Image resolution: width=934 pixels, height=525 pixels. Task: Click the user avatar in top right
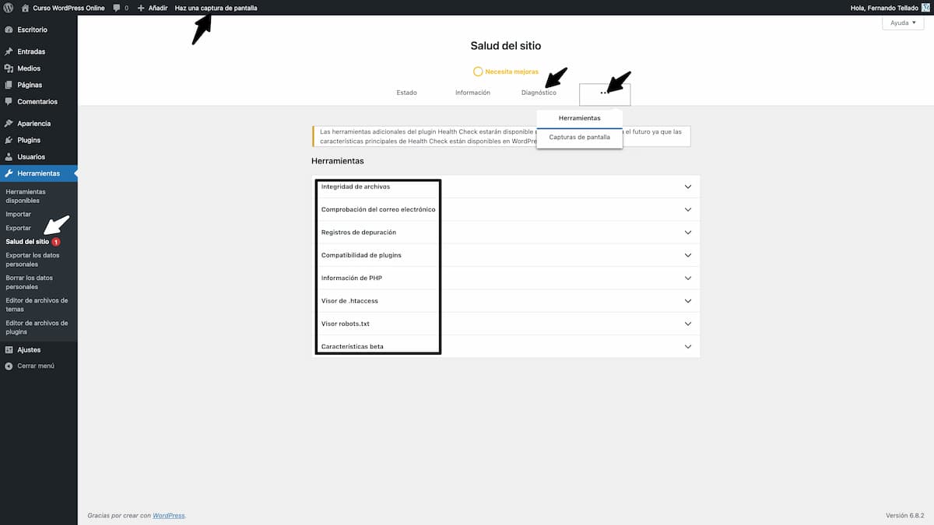(x=925, y=8)
